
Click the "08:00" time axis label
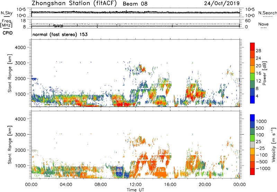point(101,185)
